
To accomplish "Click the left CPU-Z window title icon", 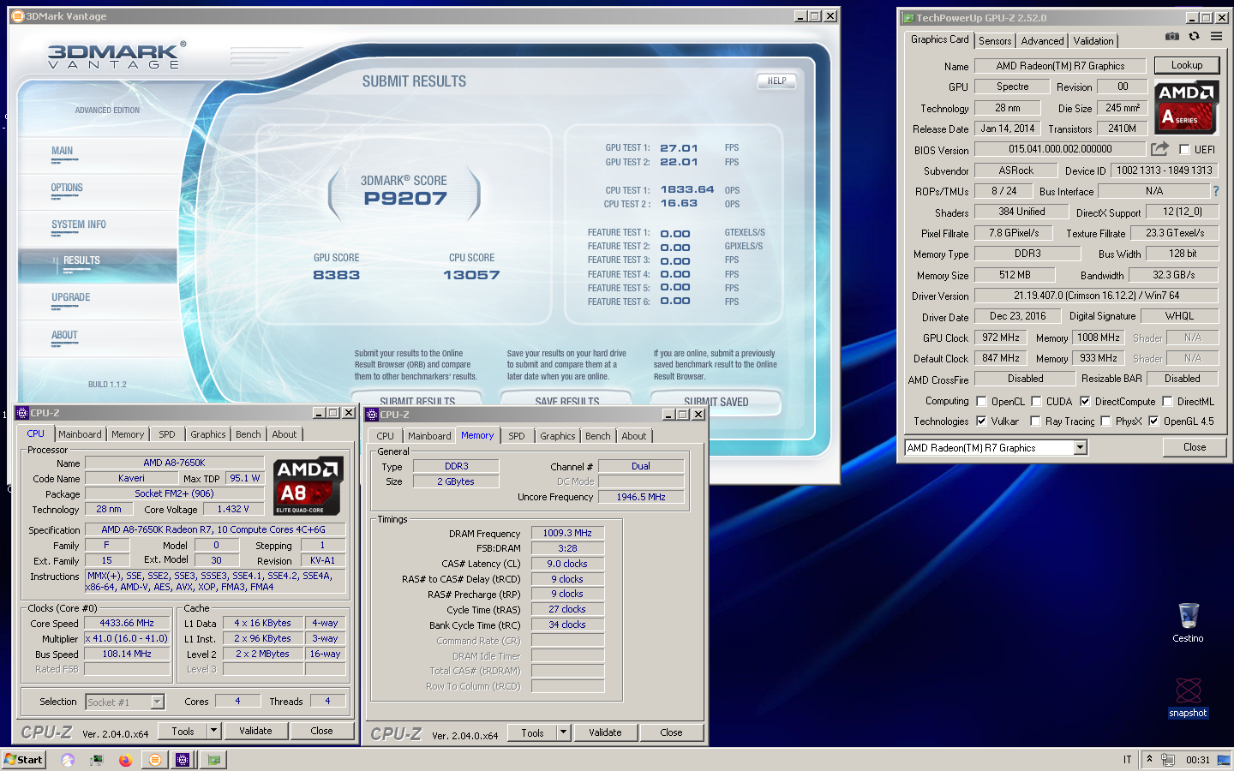I will [x=23, y=413].
